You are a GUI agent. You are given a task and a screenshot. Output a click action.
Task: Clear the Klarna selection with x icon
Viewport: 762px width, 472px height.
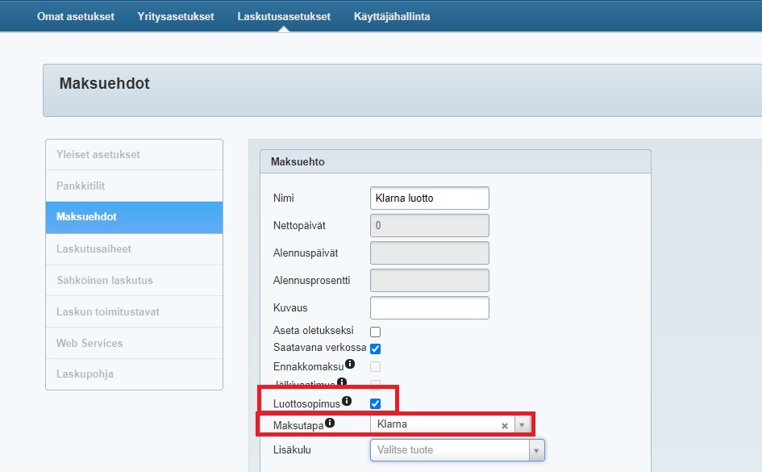(x=505, y=425)
